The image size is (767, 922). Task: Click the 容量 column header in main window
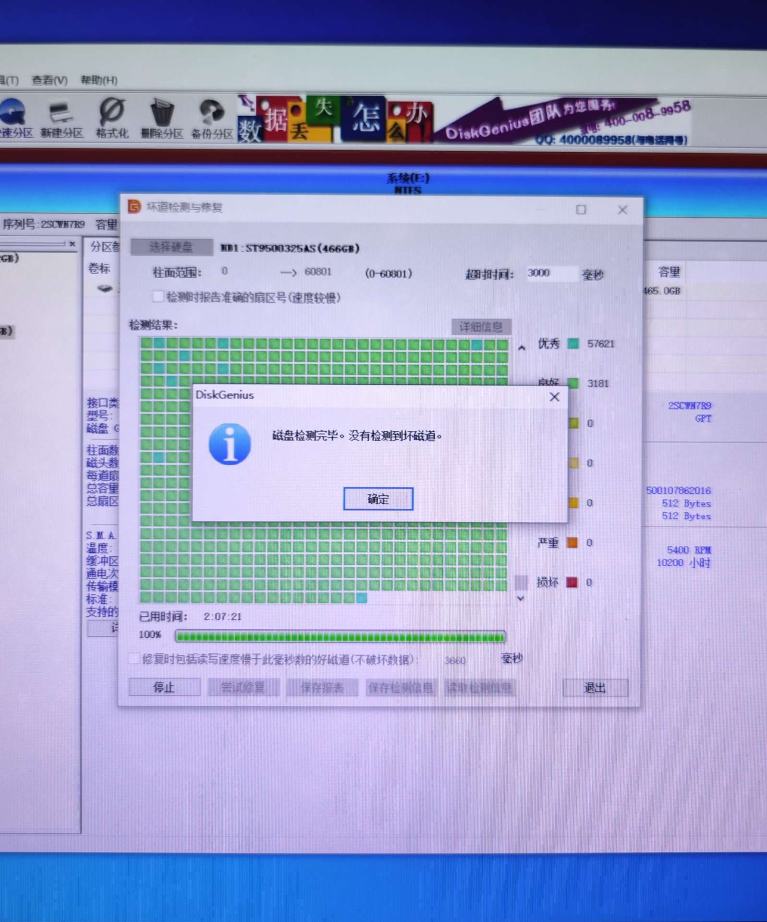669,272
